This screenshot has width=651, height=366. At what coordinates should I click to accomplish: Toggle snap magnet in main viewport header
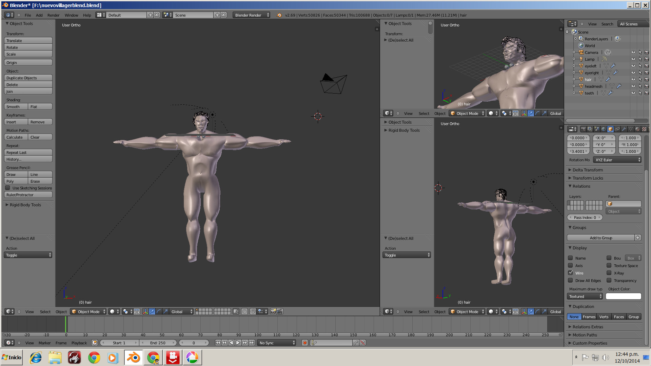[x=253, y=311]
